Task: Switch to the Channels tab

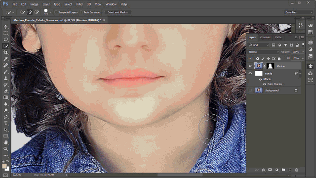Action: [265, 37]
